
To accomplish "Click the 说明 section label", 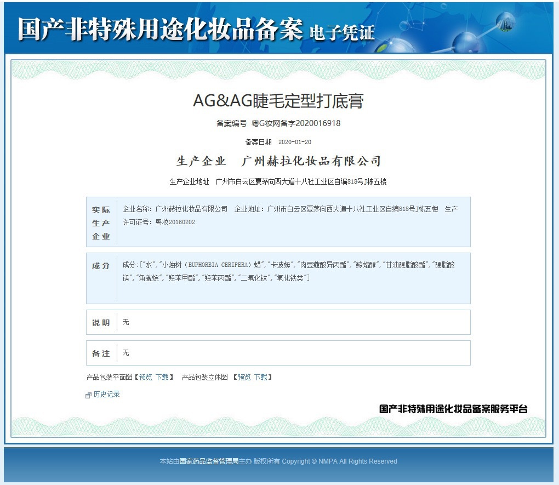I will coord(101,323).
